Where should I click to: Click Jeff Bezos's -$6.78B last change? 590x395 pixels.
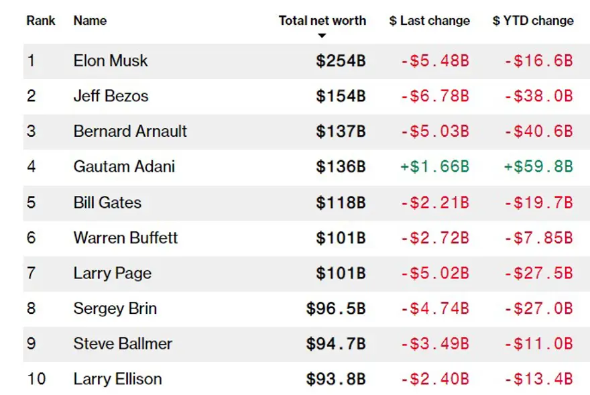(434, 97)
